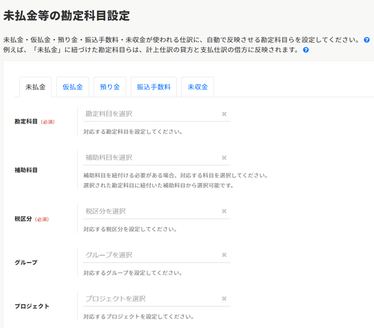Select the 未払金 tab

coord(35,87)
